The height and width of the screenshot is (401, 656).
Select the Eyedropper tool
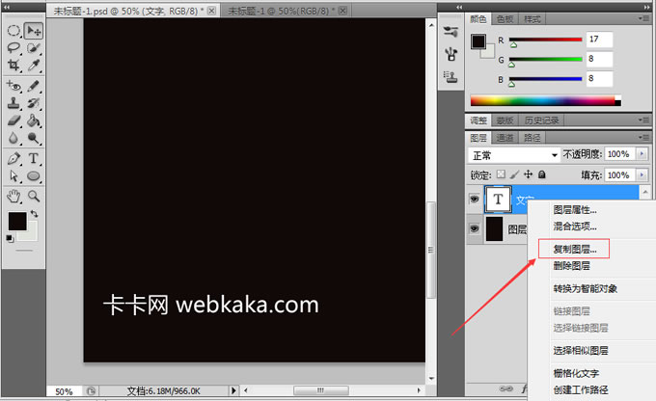click(34, 65)
